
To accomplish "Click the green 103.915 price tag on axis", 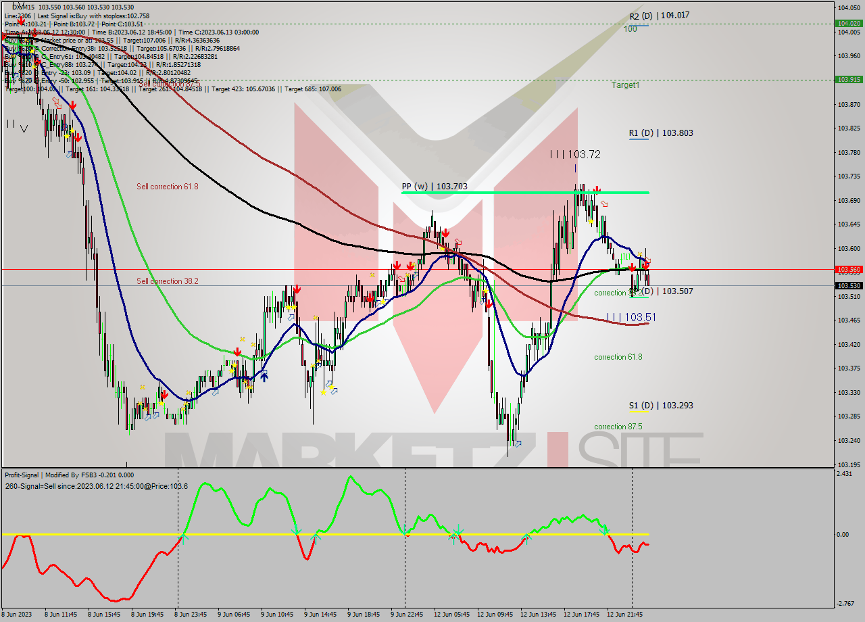I will tap(849, 79).
